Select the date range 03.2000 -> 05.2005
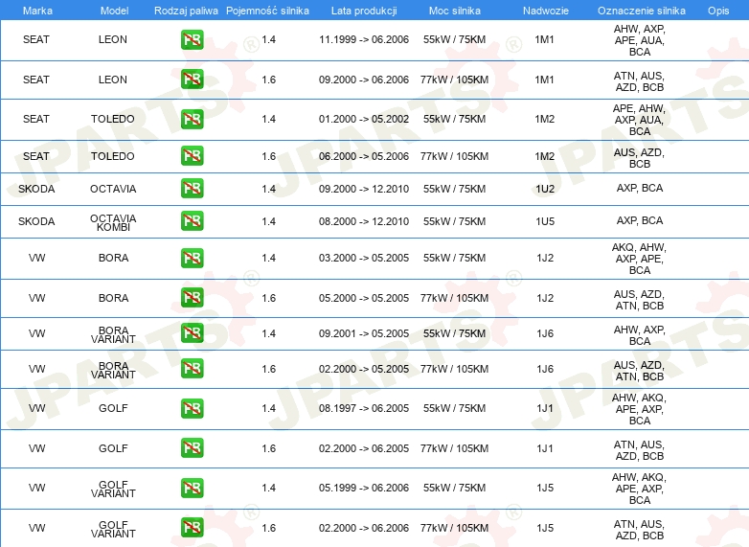749x547 pixels. (364, 258)
